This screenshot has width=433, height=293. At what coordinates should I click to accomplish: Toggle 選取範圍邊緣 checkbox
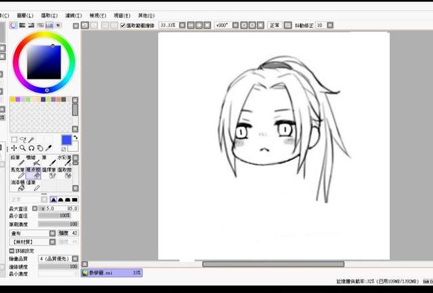coord(122,25)
